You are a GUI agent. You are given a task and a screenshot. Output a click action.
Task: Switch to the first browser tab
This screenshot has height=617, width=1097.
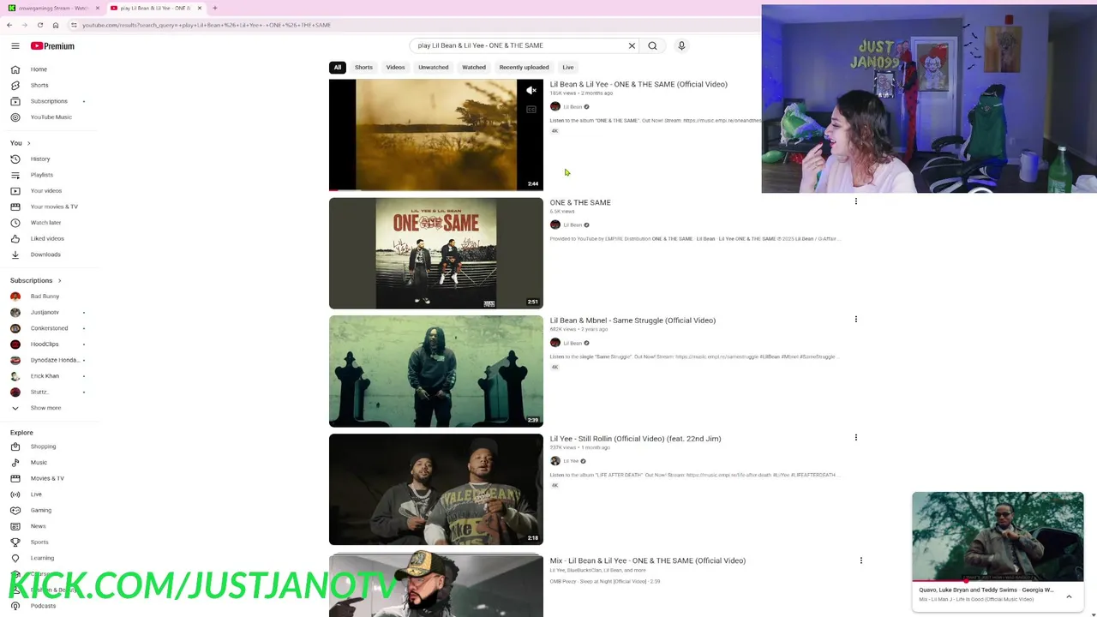tap(51, 8)
